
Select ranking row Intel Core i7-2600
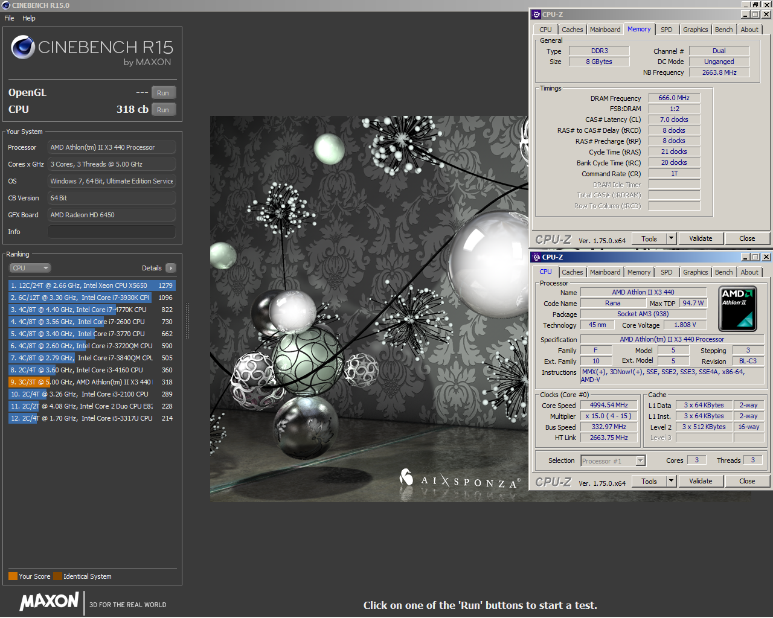click(x=92, y=322)
